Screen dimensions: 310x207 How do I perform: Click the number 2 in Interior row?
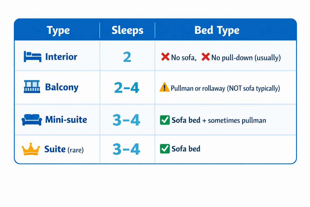(127, 57)
